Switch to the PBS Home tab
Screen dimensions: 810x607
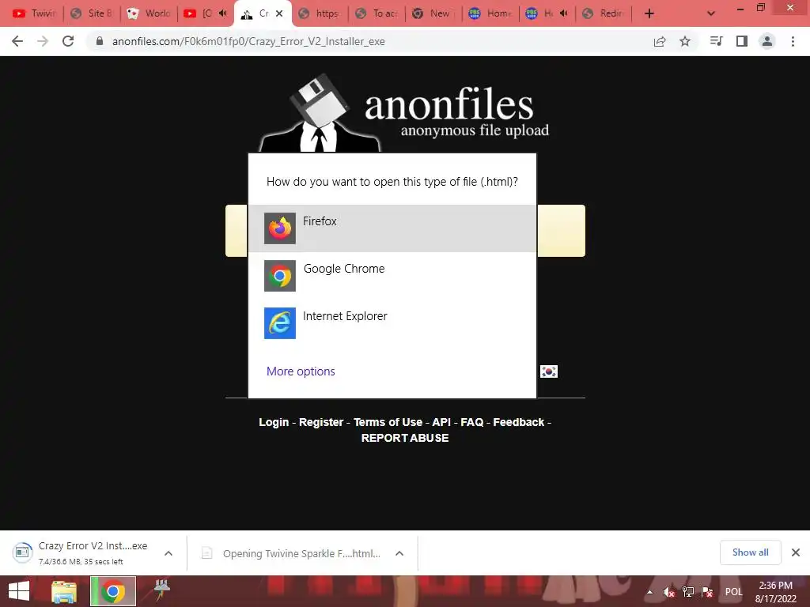[x=490, y=13]
